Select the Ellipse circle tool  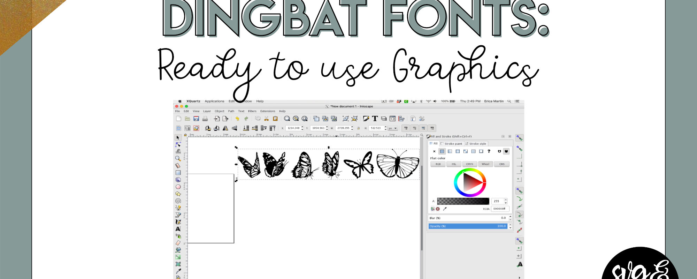[178, 187]
